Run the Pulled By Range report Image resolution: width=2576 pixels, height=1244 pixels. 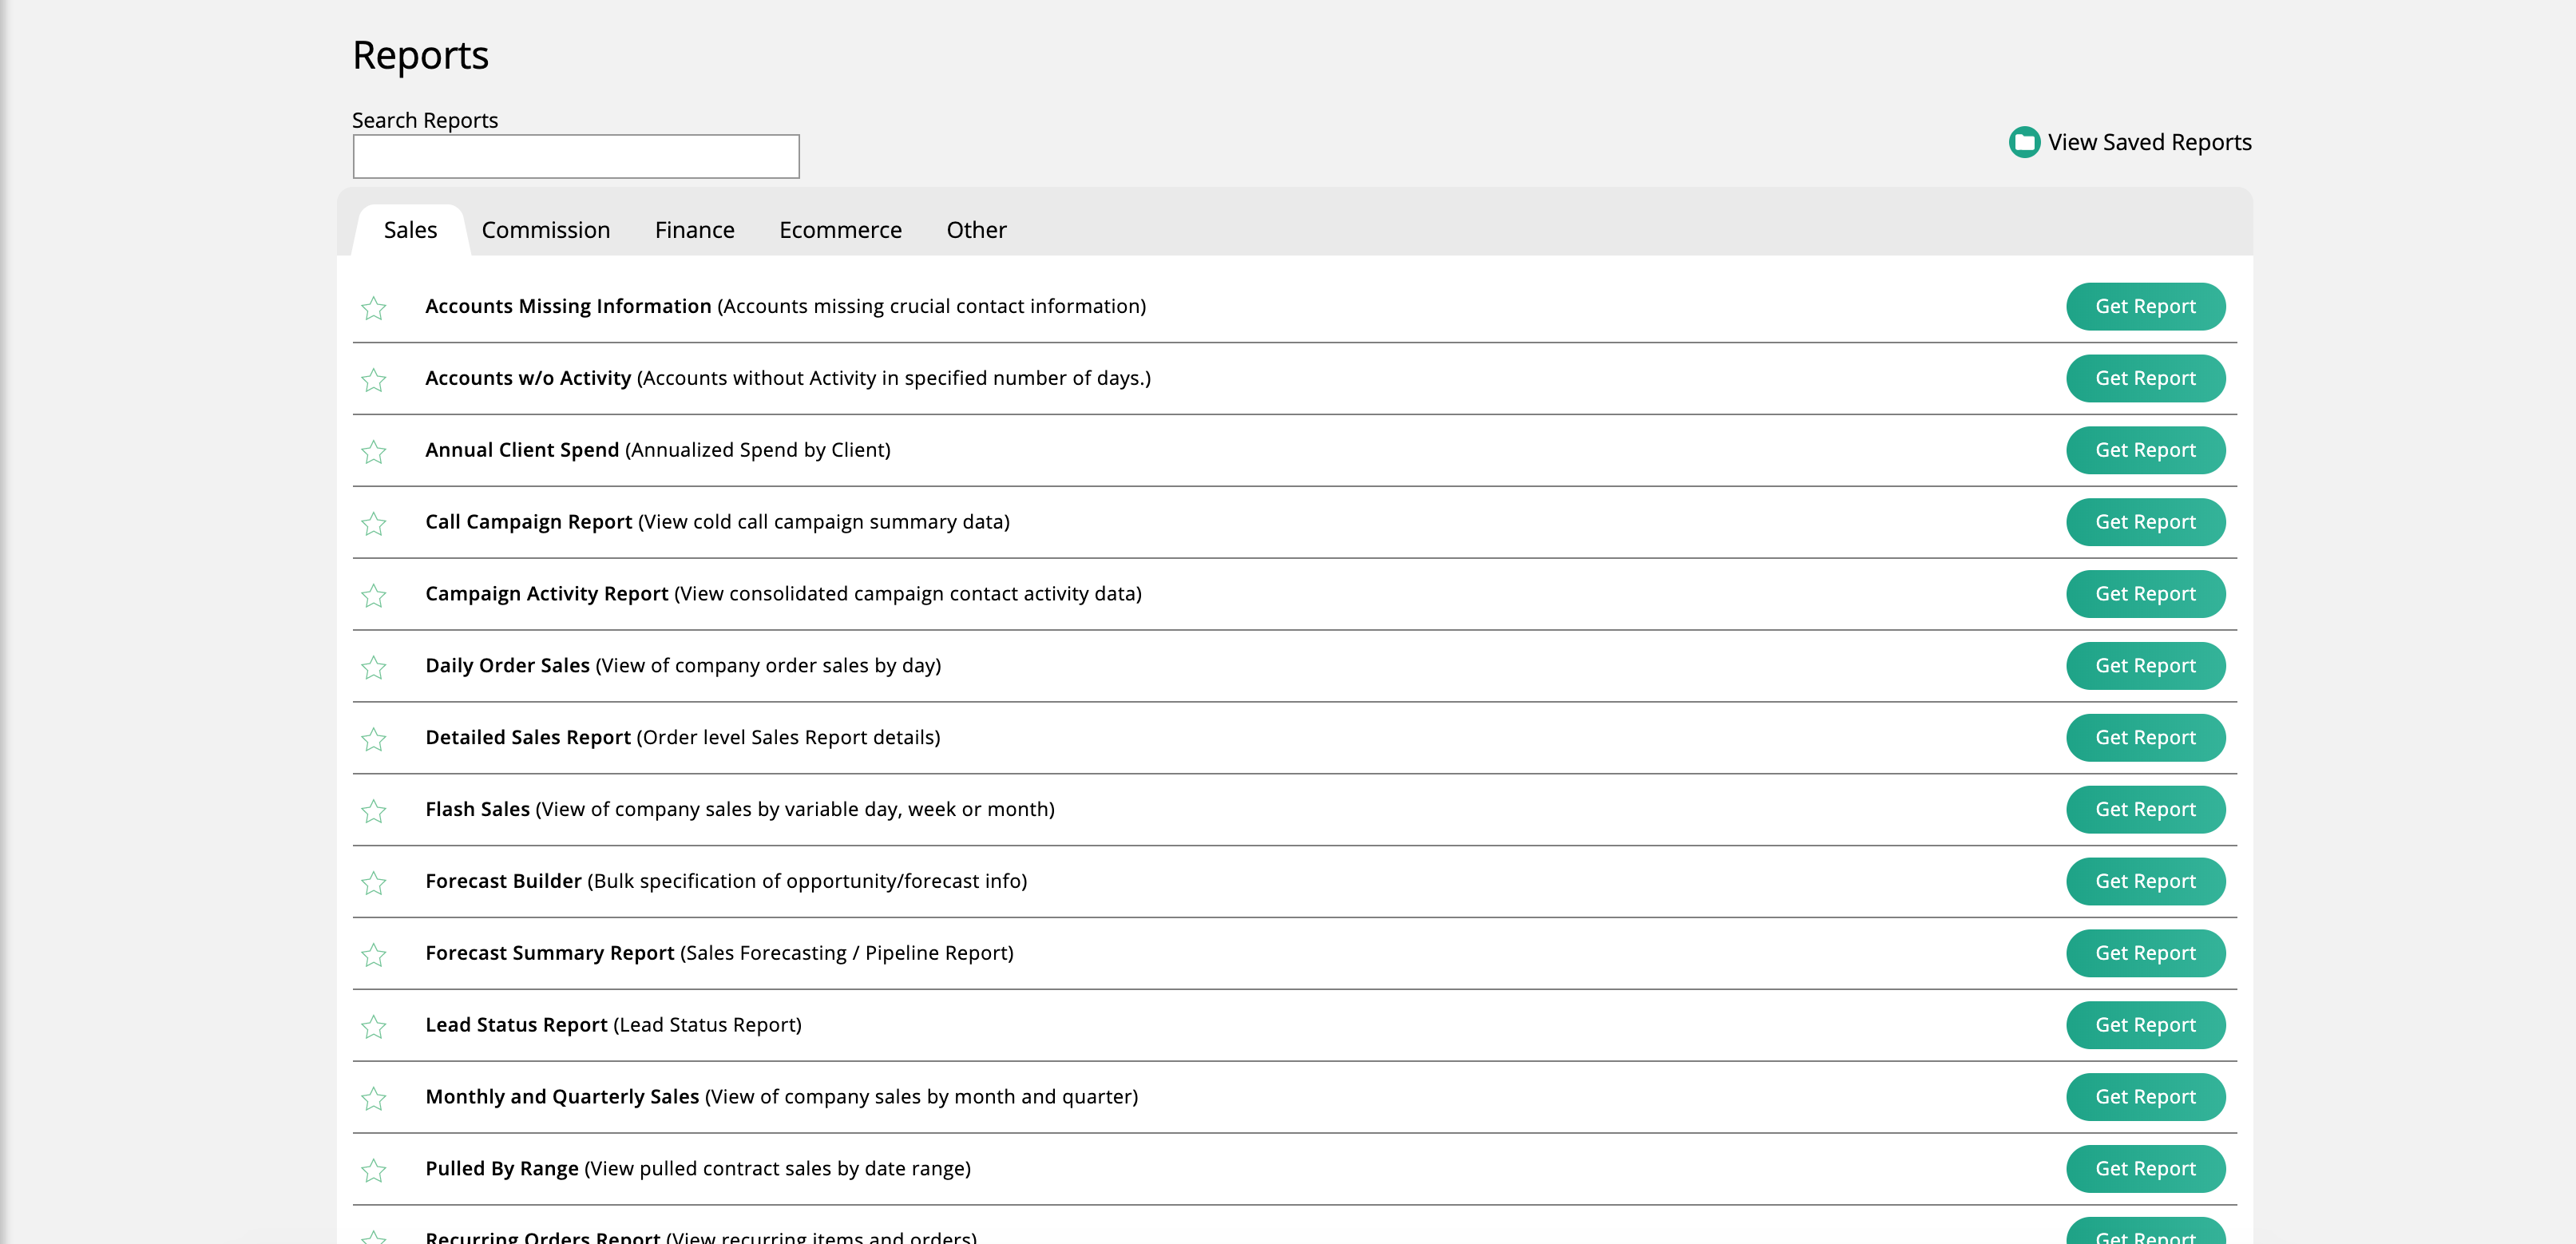point(2145,1170)
